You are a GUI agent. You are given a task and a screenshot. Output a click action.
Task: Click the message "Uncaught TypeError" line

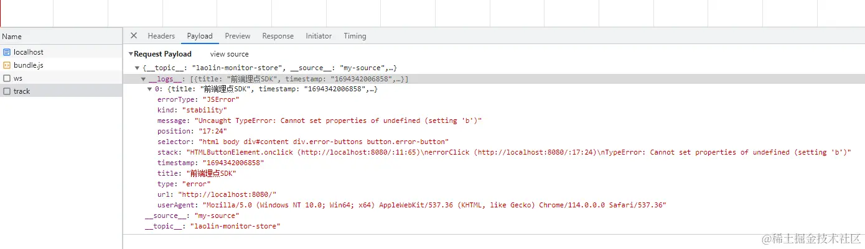point(319,120)
